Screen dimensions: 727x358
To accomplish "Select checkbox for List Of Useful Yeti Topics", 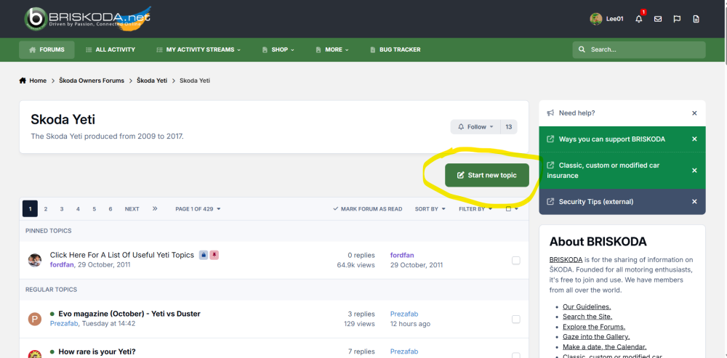I will click(x=516, y=260).
